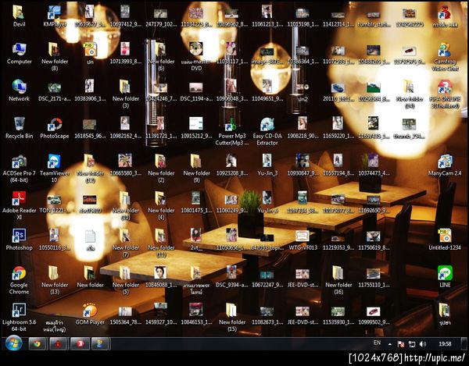Screen dimensions: 469x366
Task: Open the LINE desktop shortcut
Action: point(445,277)
